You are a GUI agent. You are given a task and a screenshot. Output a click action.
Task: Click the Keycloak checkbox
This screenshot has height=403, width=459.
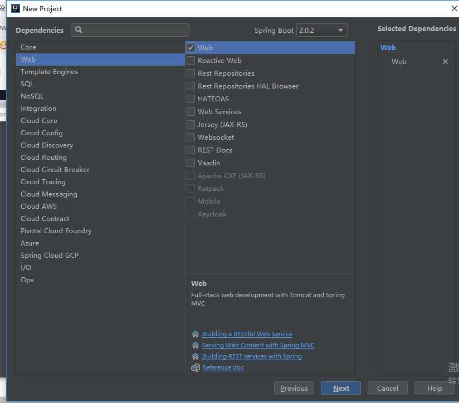pos(191,214)
